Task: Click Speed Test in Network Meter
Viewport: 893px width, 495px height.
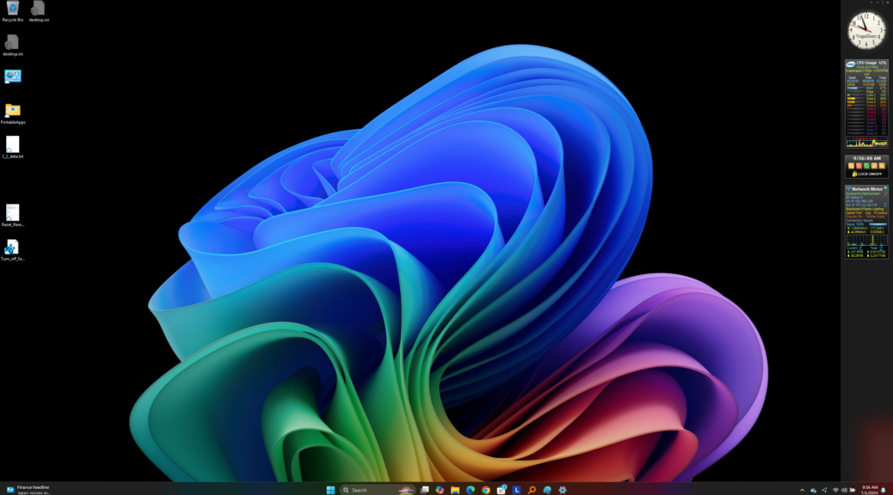Action: [x=853, y=213]
